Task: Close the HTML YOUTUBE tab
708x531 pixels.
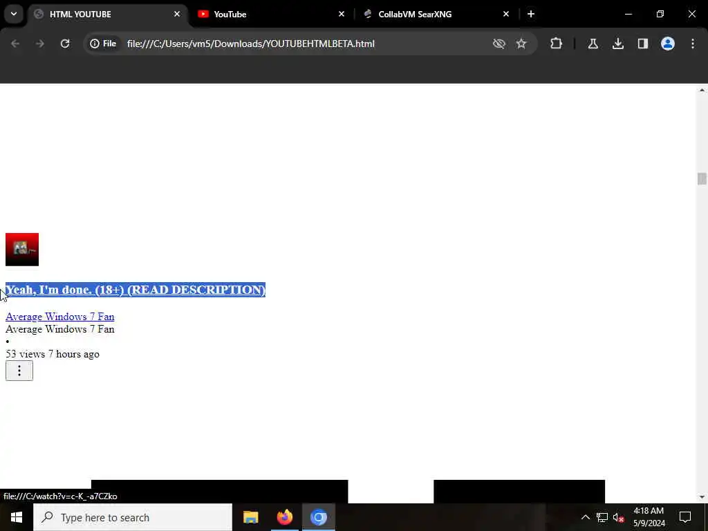Action: pos(177,15)
